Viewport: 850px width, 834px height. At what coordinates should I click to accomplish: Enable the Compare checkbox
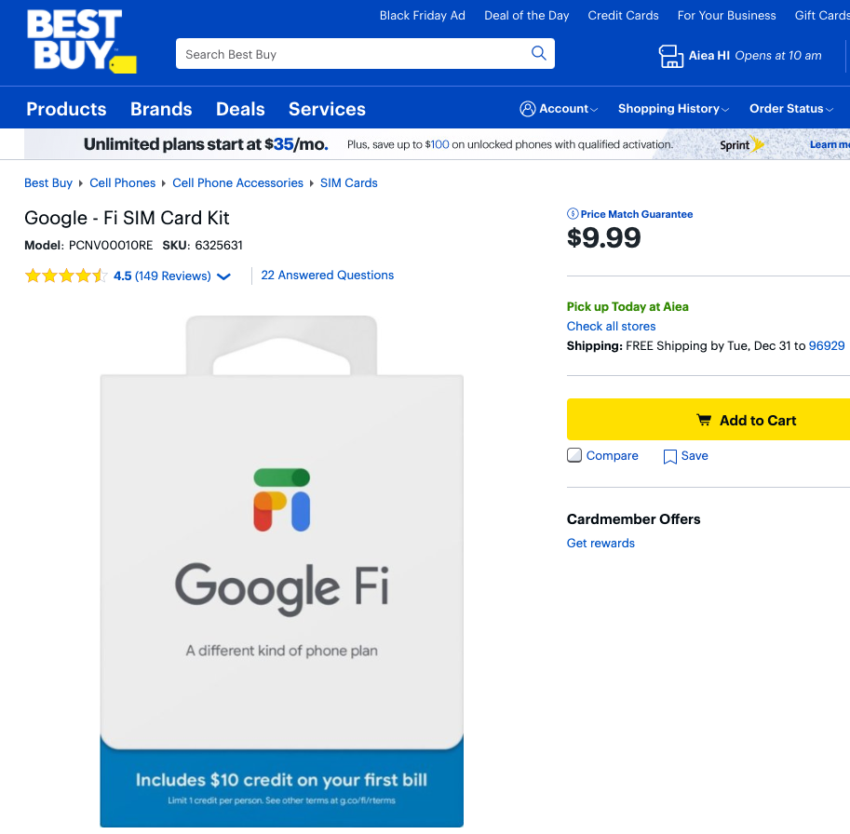(573, 455)
